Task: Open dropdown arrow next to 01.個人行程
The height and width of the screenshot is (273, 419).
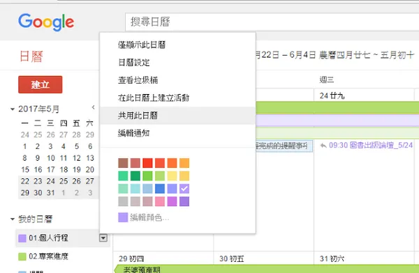Action: coord(103,237)
